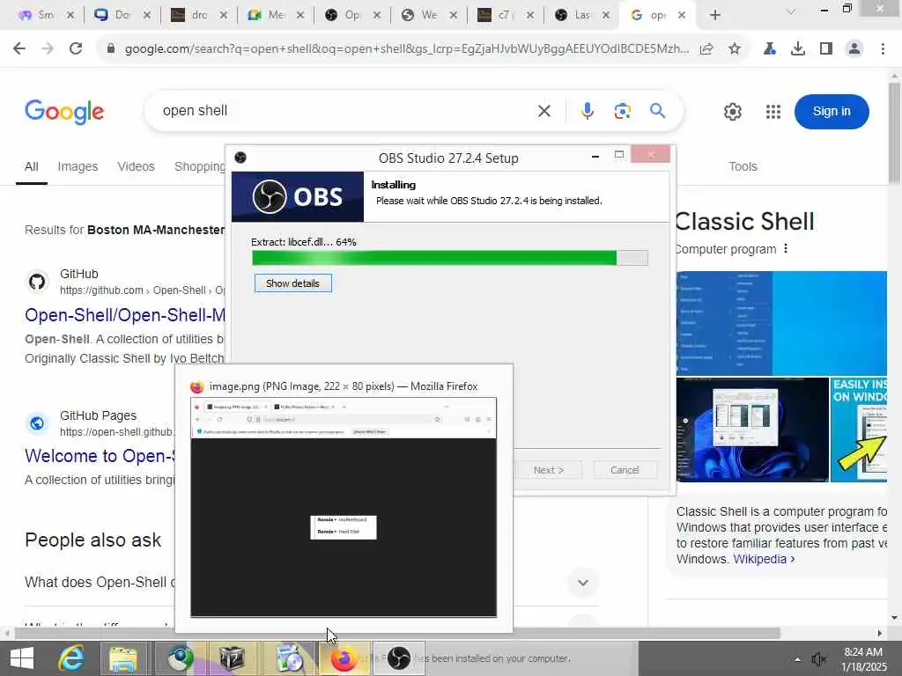Reload the Google search page
Viewport: 902px width, 676px height.
click(76, 49)
